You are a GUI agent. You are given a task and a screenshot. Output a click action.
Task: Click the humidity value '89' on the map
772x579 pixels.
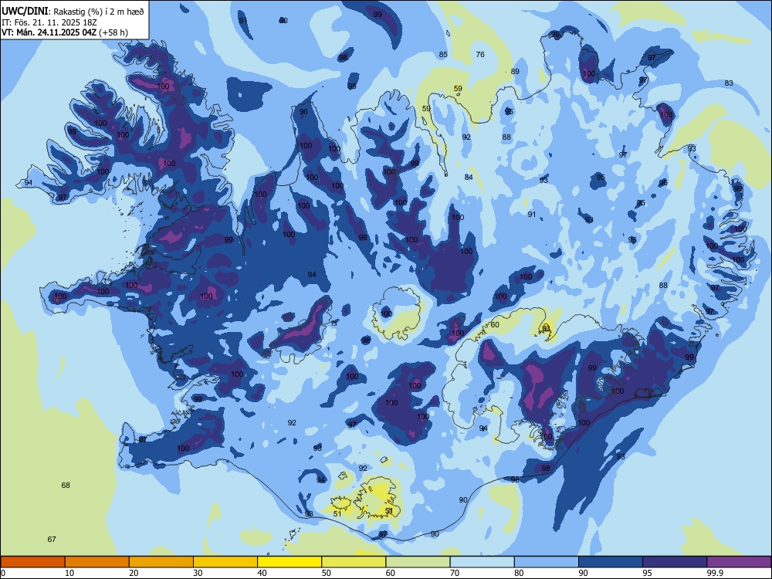515,71
